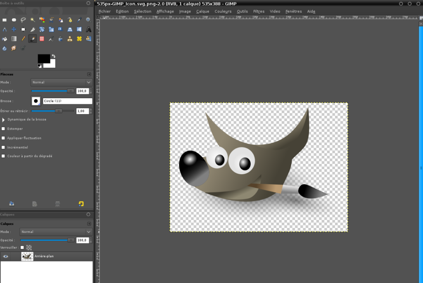Select the Paths tool
Viewport: 423px width, 283px height.
[x=70, y=20]
